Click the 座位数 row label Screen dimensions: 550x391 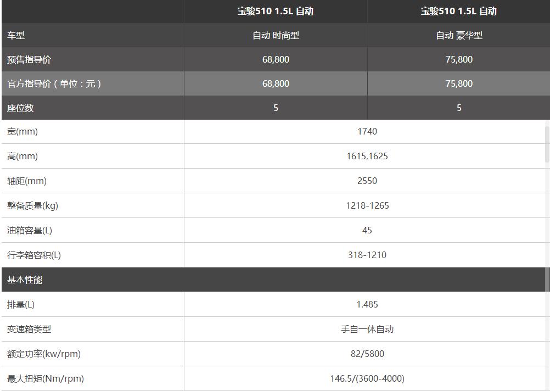20,108
